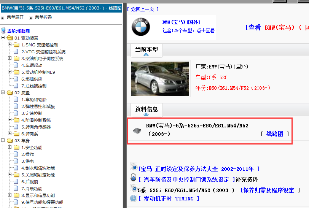Click the folder icon of 4.防滑控制系统
The width and height of the screenshot is (309, 208).
[16, 120]
